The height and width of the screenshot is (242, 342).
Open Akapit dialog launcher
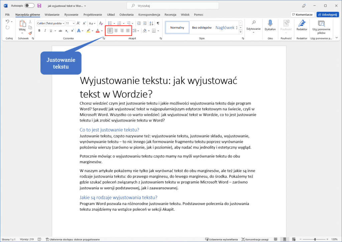[x=161, y=38]
